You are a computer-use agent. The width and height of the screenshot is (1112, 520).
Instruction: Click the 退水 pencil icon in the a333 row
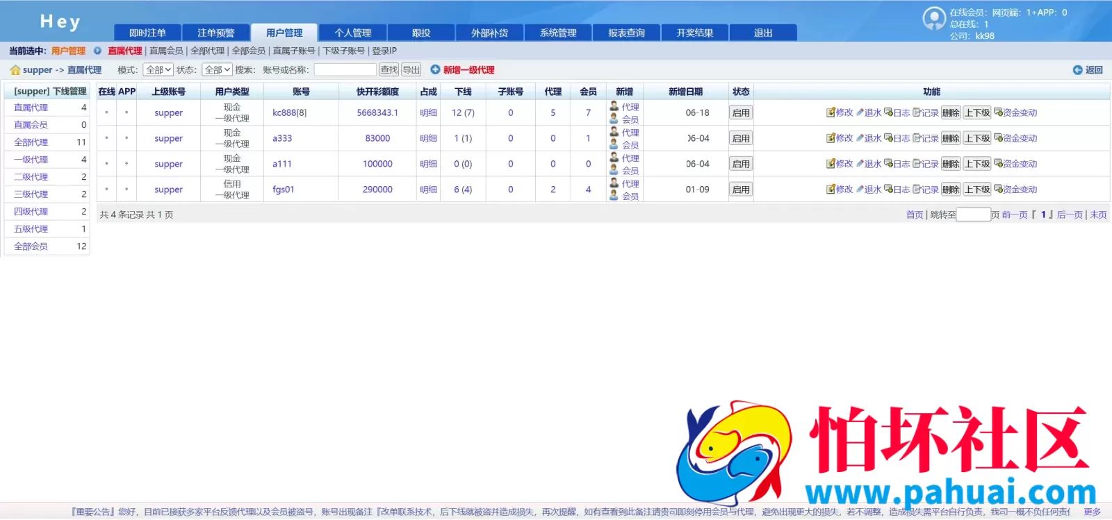click(860, 138)
